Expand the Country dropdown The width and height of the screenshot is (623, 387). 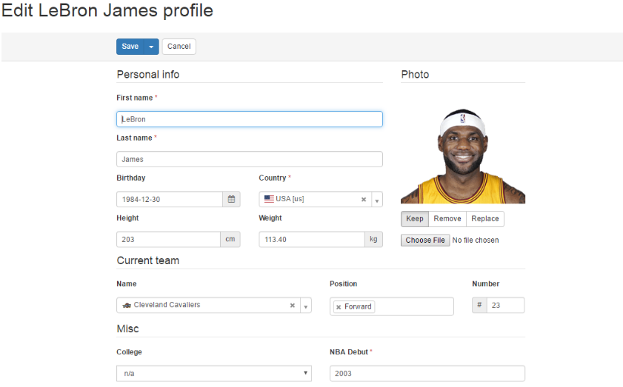pyautogui.click(x=376, y=200)
